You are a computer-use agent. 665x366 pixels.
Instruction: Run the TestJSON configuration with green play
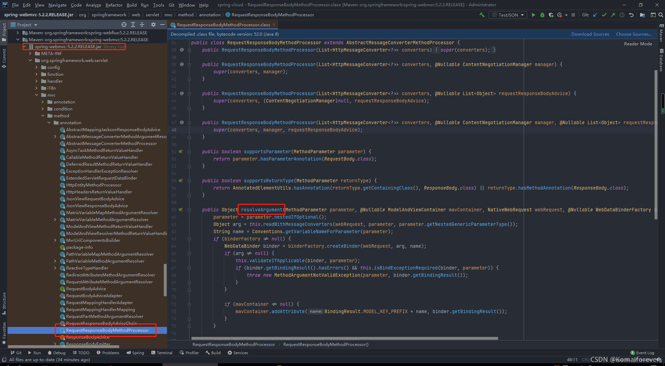pos(533,15)
